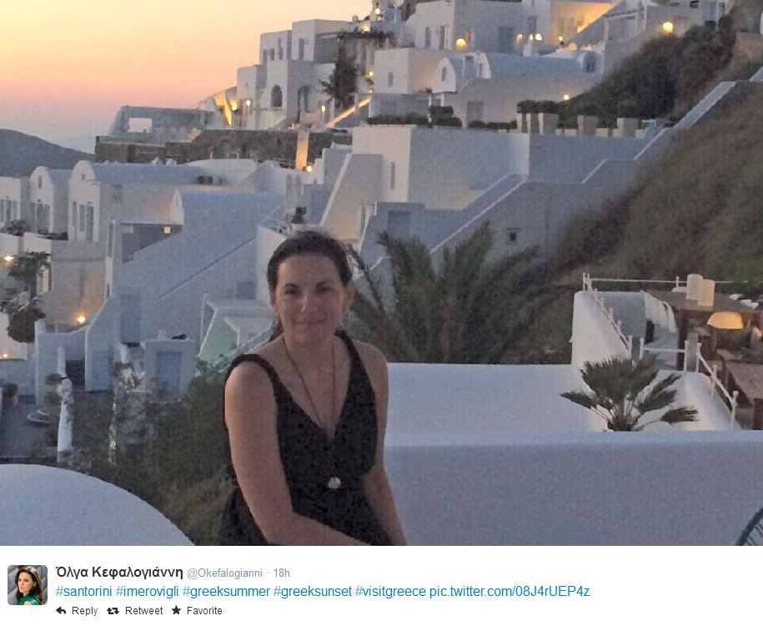Open the 18h tweet timestamp

click(x=281, y=573)
